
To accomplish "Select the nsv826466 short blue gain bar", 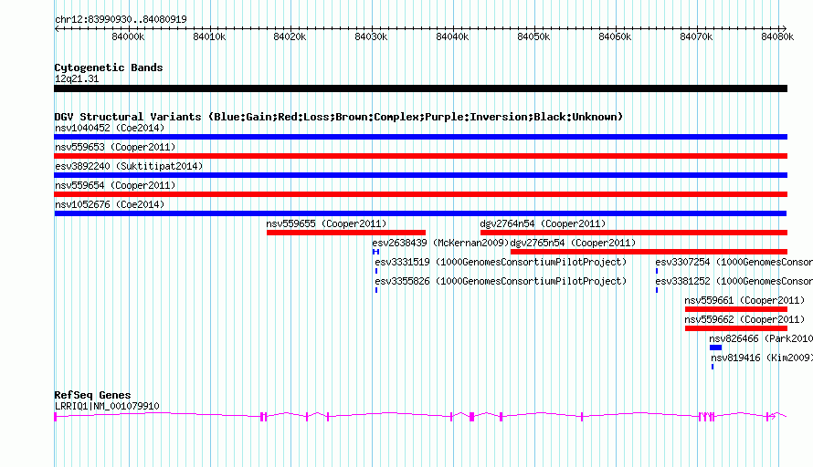I will [715, 348].
